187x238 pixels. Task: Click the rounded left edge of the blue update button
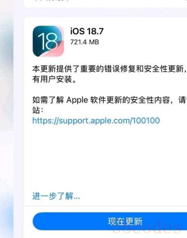[37, 221]
